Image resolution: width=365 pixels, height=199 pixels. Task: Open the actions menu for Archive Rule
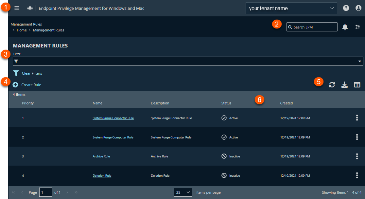tap(357, 156)
